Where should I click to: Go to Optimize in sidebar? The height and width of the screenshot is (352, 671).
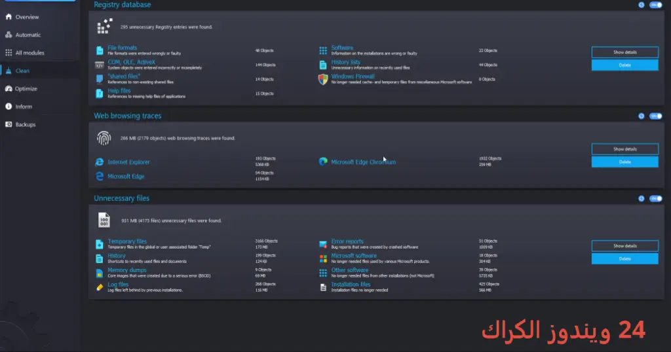pyautogui.click(x=26, y=88)
